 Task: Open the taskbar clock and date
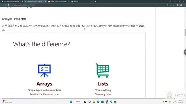coord(181,102)
